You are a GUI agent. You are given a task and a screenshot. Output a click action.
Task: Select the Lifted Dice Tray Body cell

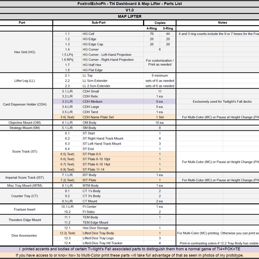pyautogui.click(x=112, y=233)
